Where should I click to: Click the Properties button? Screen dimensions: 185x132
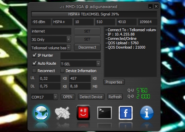point(114,82)
